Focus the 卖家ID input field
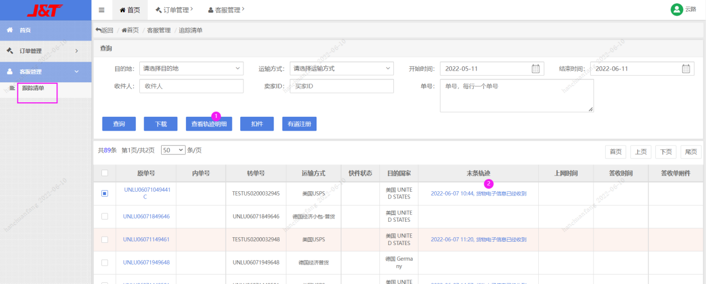 click(x=342, y=86)
